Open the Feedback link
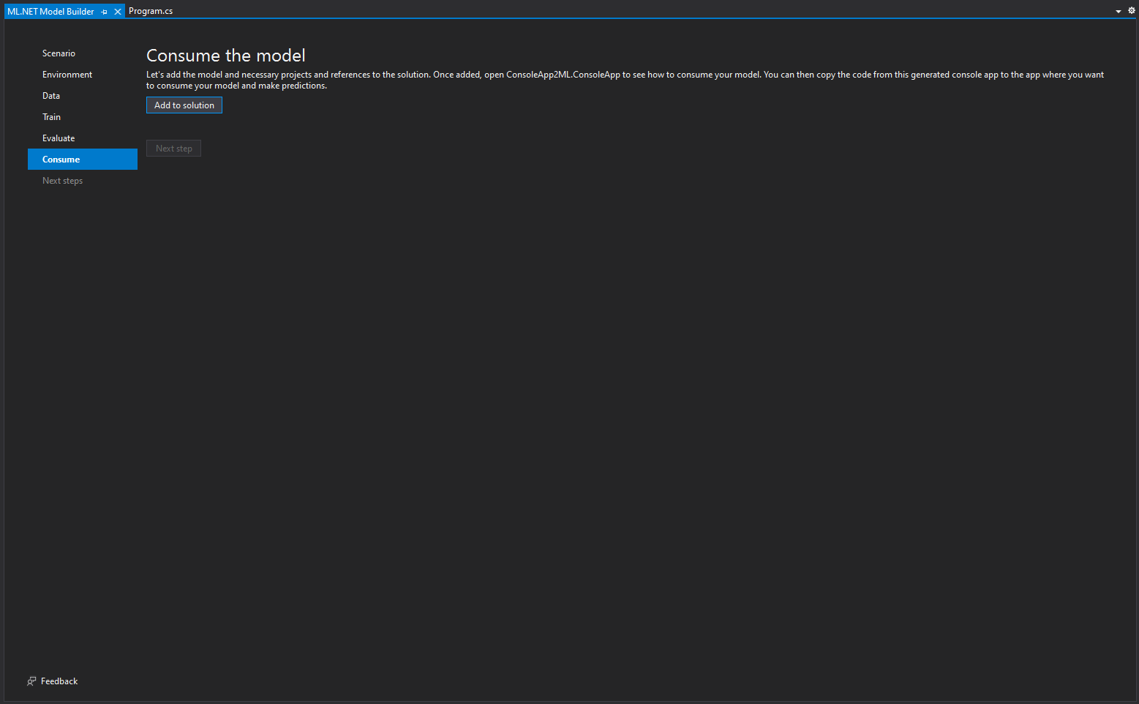1139x704 pixels. click(x=59, y=681)
